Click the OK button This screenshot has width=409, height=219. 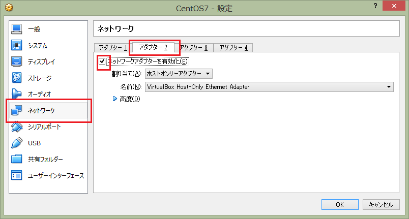[339, 204]
